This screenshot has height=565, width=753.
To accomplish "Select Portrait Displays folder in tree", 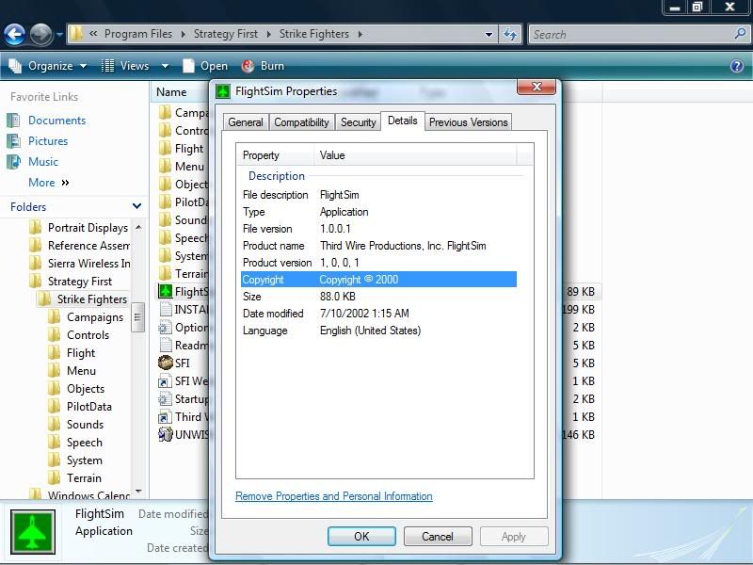I will pyautogui.click(x=88, y=227).
